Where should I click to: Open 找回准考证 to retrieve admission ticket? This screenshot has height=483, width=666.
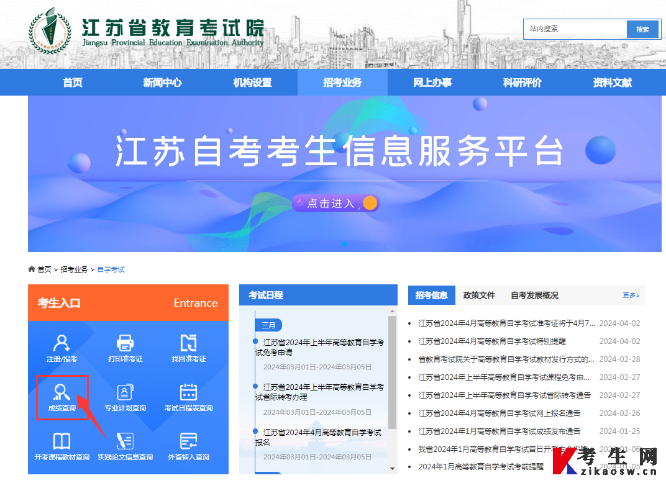point(189,348)
